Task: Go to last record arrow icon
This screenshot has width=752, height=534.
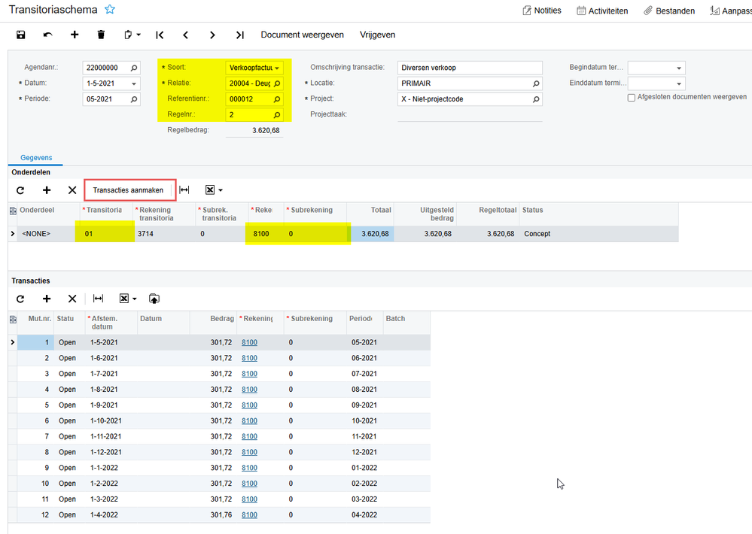Action: (x=240, y=35)
